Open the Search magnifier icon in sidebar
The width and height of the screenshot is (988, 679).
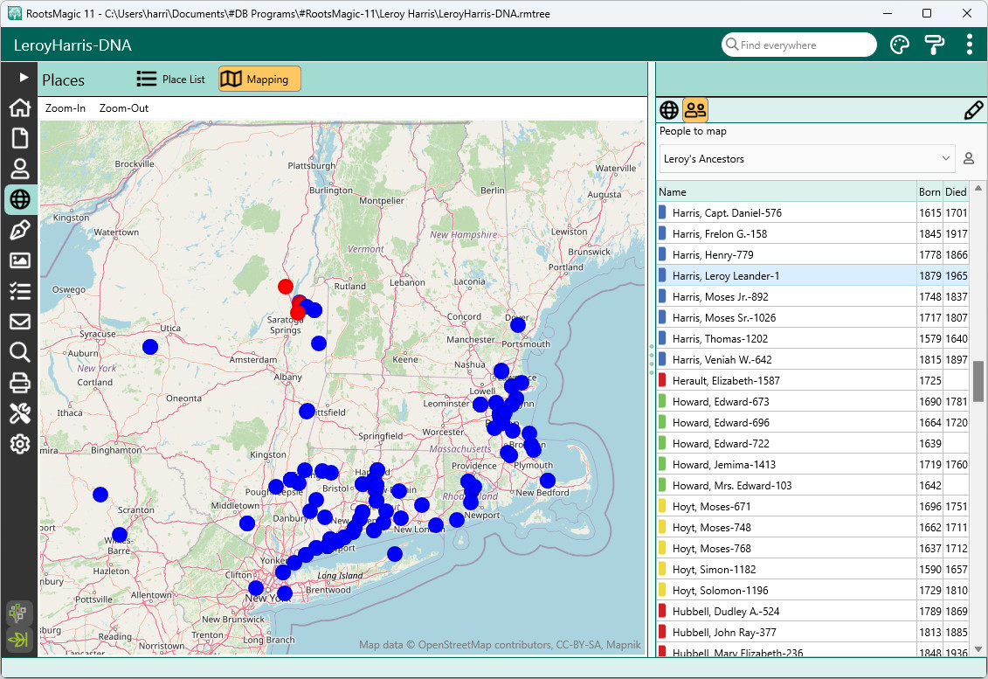(19, 352)
